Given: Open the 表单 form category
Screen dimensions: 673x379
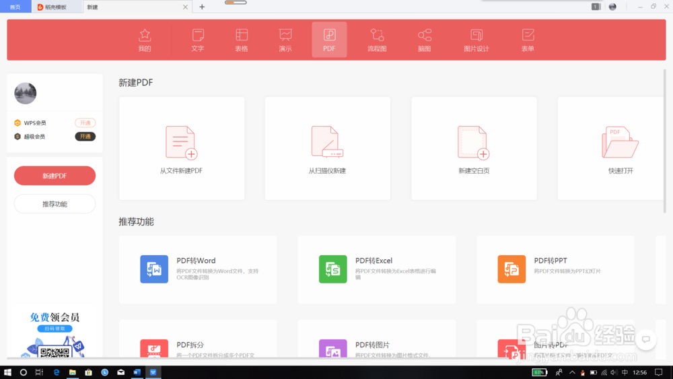Looking at the screenshot, I should [528, 40].
